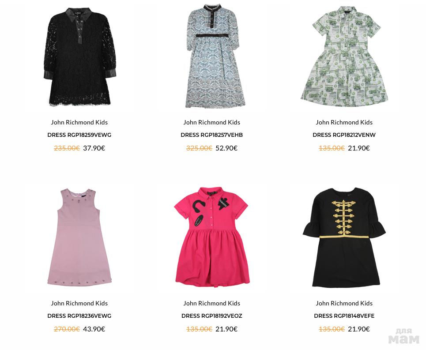426x350 pixels.
Task: Click DRESS RGP18192VEOZ product title
Action: point(211,316)
